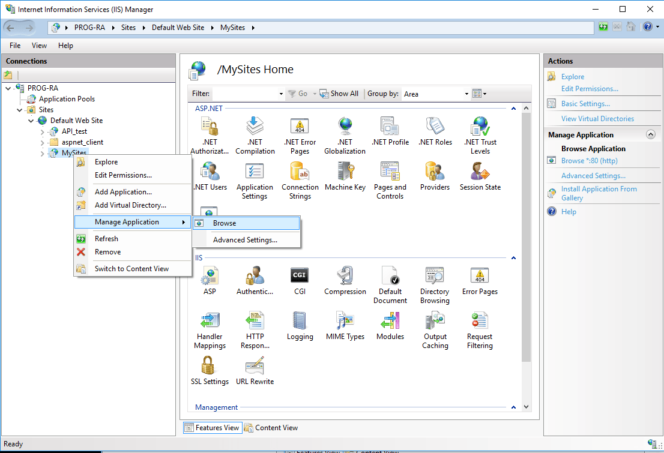664x453 pixels.
Task: Open Connection Strings icon
Action: point(300,171)
